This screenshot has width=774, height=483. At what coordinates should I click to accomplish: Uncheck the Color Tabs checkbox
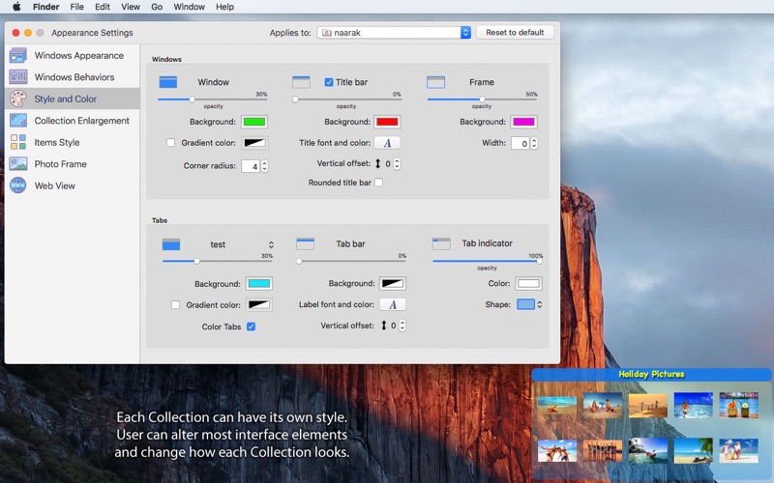[x=251, y=327]
